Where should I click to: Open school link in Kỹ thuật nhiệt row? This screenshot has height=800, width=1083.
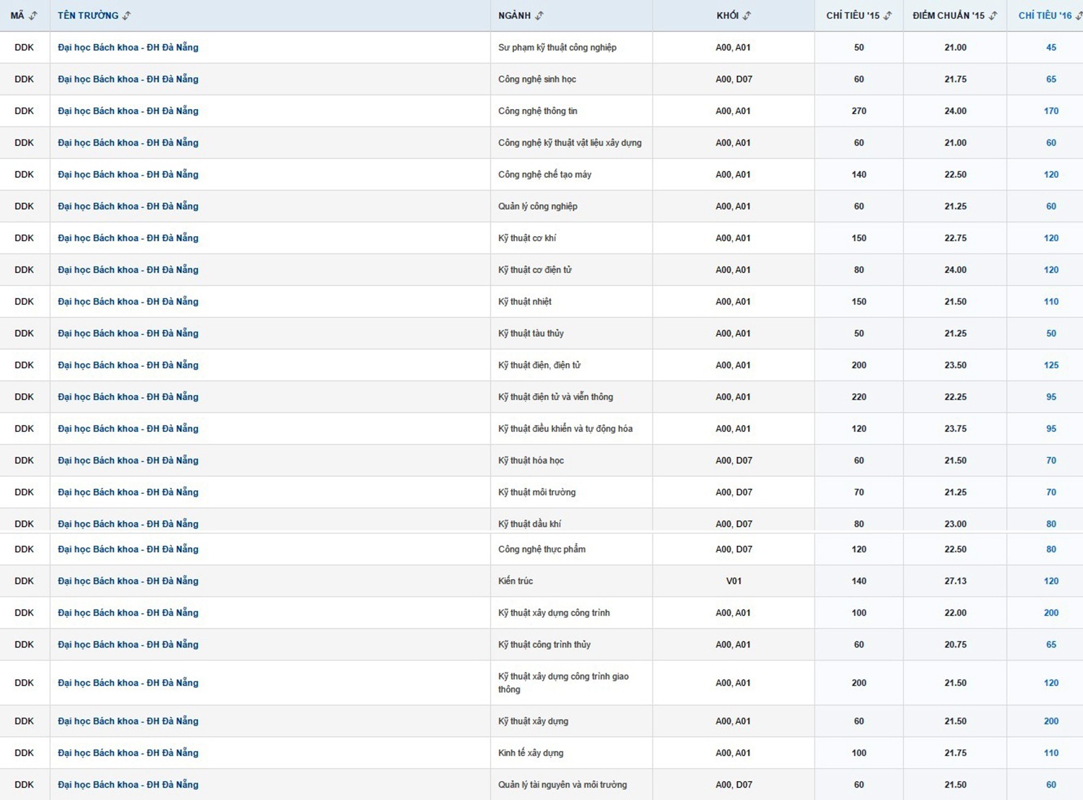pos(128,302)
